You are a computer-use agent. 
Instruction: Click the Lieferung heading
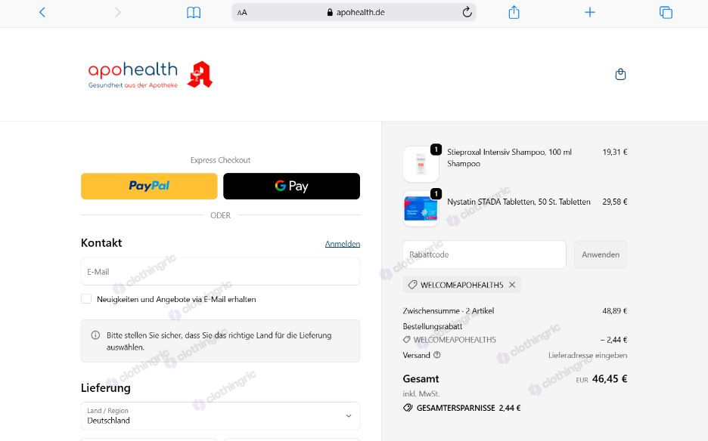pyautogui.click(x=106, y=388)
